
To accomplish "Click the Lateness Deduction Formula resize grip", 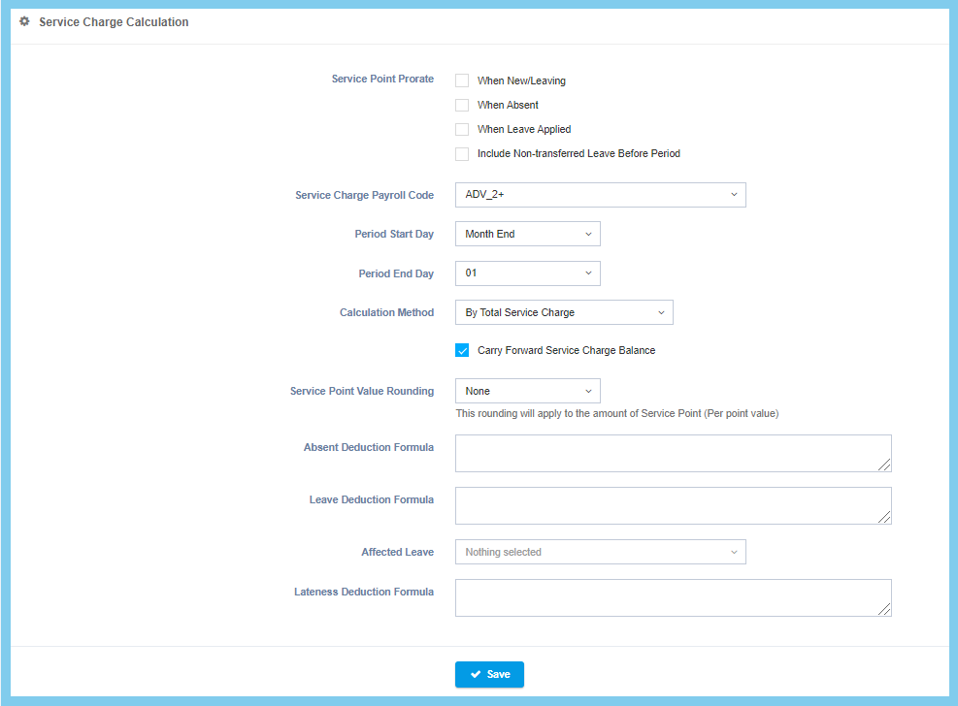I will (x=884, y=610).
